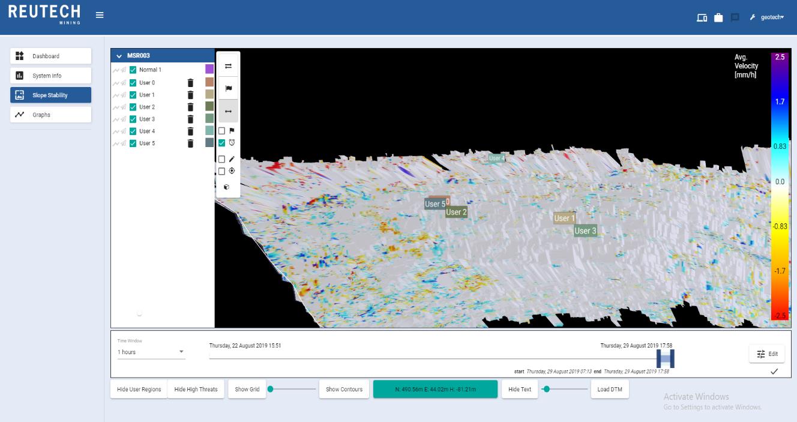This screenshot has width=797, height=422.
Task: Collapse the MSR003 region list
Action: pyautogui.click(x=119, y=56)
